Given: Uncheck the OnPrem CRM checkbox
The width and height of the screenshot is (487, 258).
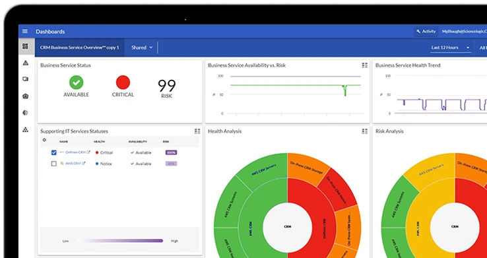Looking at the screenshot, I should click(53, 152).
